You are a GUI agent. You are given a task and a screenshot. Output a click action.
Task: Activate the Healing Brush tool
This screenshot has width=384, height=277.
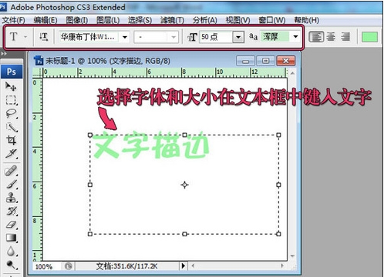tap(11, 170)
